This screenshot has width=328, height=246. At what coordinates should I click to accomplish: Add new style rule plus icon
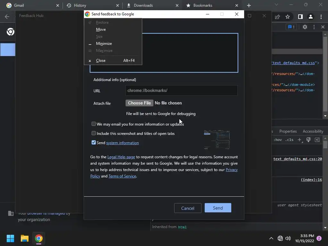[300, 140]
